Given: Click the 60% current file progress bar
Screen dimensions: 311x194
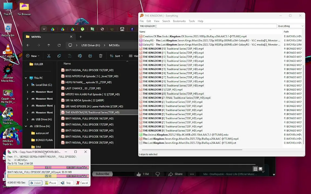Looking at the screenshot, I should (48, 176).
